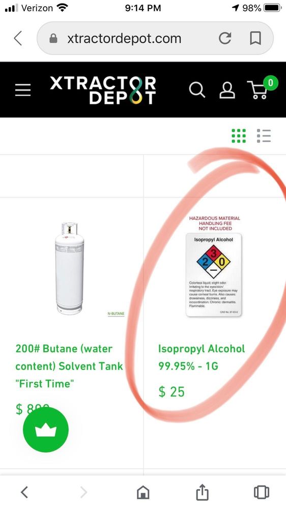Reload the page with refresh icon

(225, 38)
